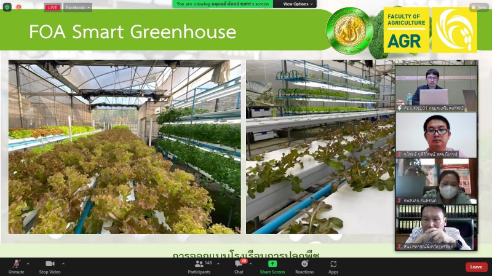Viewport: 492px width, 276px height.
Task: Open the Participants panel
Action: coord(199,267)
